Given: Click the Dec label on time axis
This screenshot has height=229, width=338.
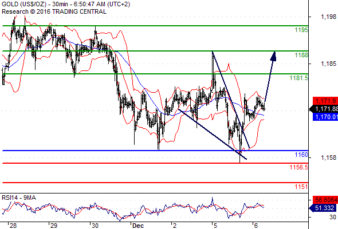Looking at the screenshot, I should click(138, 226).
